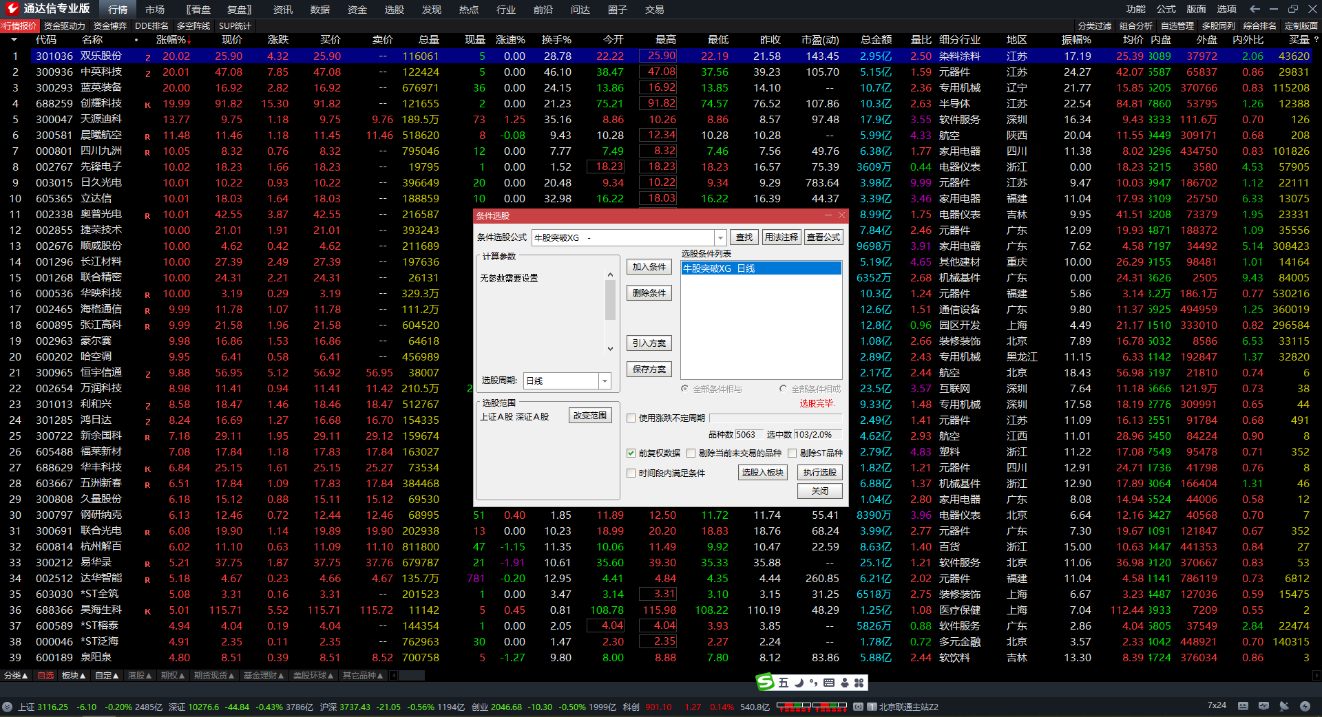This screenshot has height=717, width=1322.
Task: Click the status bar keyboard icon
Action: pyautogui.click(x=1243, y=706)
